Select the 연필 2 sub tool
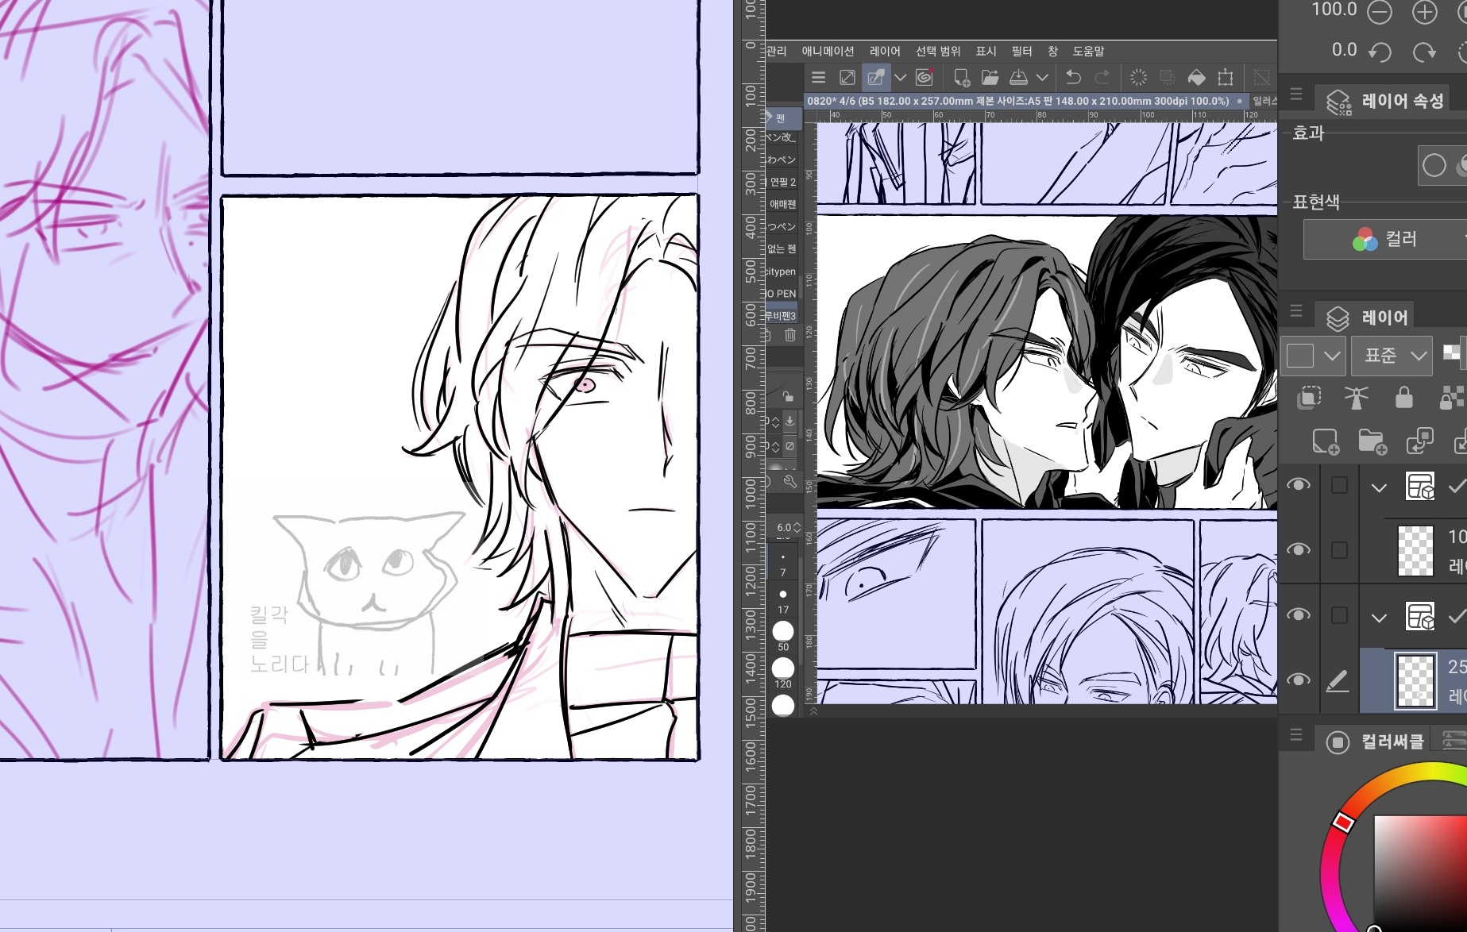 coord(782,182)
